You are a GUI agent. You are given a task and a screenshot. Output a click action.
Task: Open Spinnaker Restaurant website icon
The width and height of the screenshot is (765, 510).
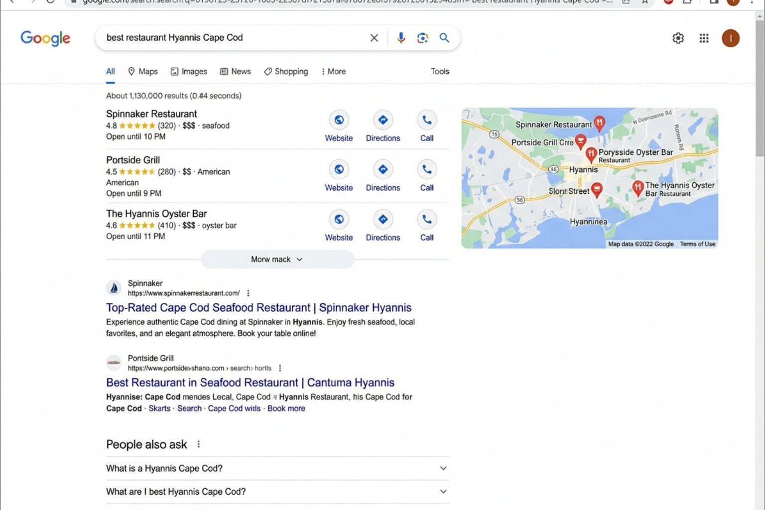(339, 120)
